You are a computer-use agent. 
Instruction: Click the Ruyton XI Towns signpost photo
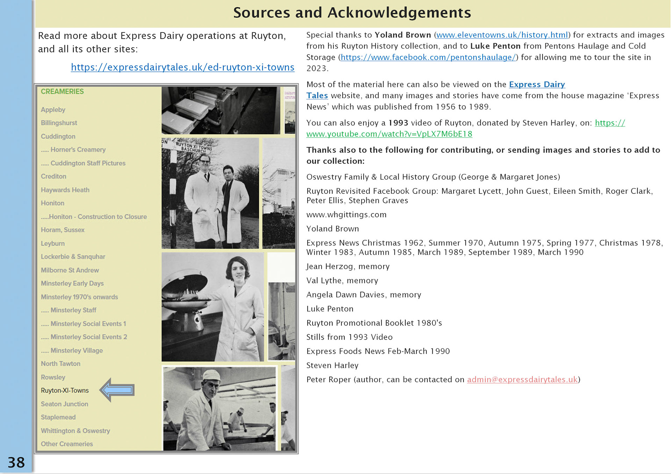coord(210,193)
